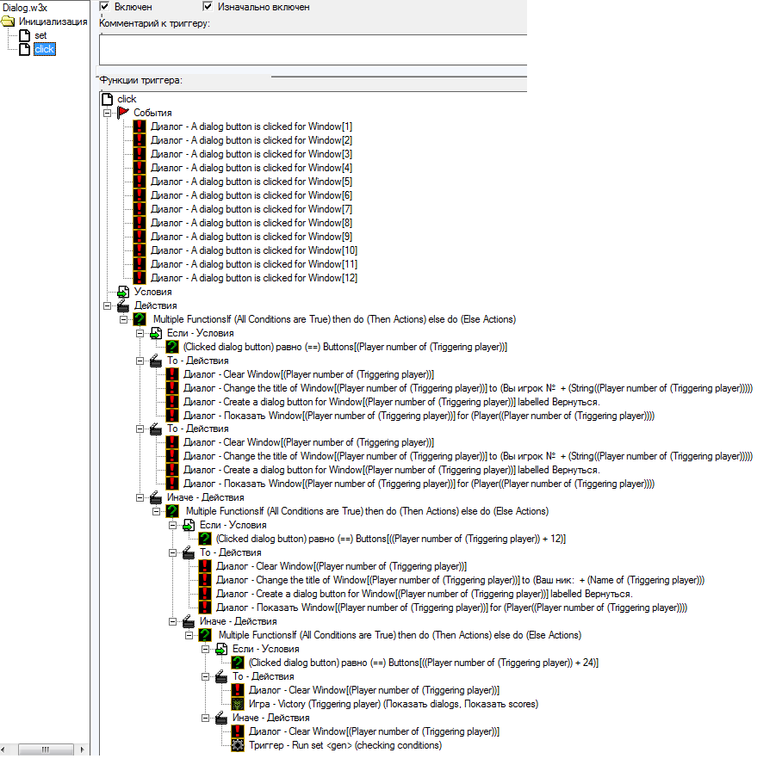Select event icon for Window[1]

coord(140,126)
